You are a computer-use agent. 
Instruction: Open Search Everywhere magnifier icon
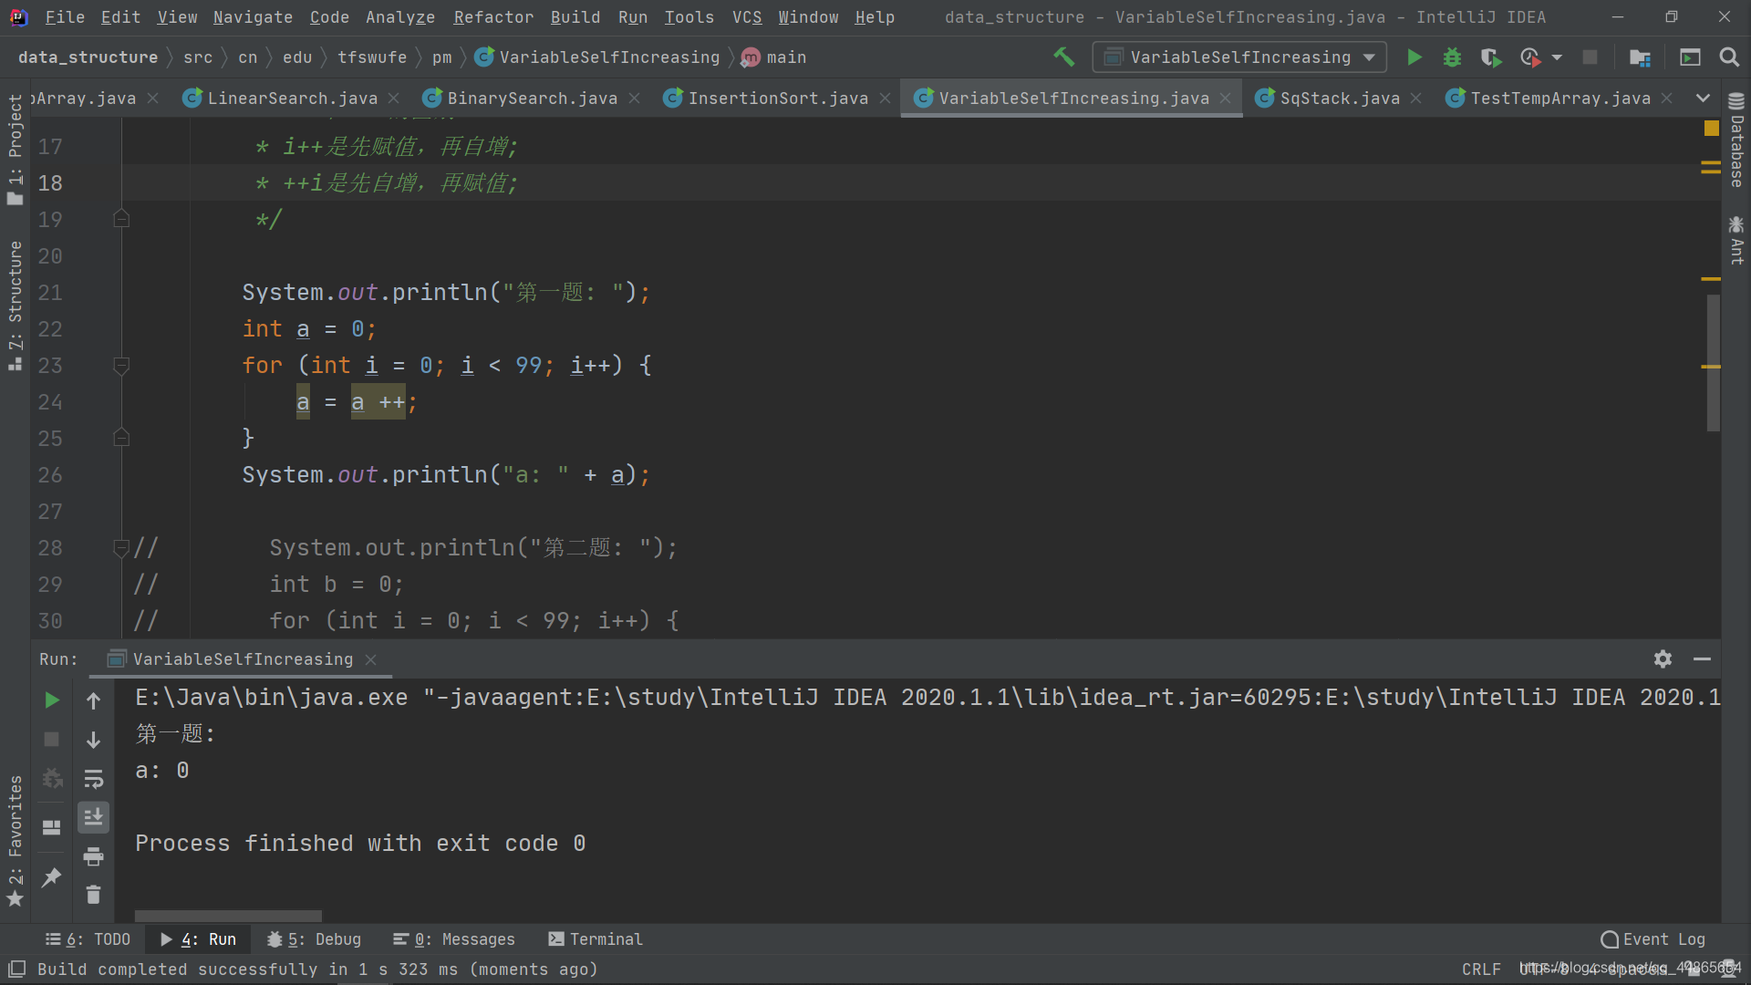[x=1728, y=57]
